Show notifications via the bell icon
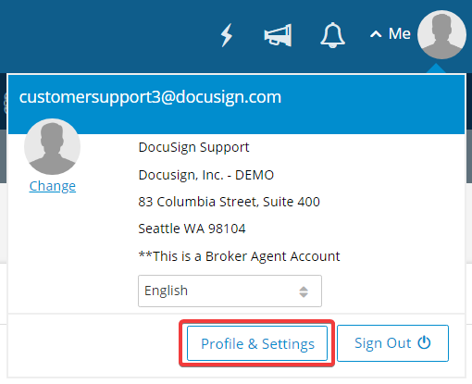 [332, 35]
